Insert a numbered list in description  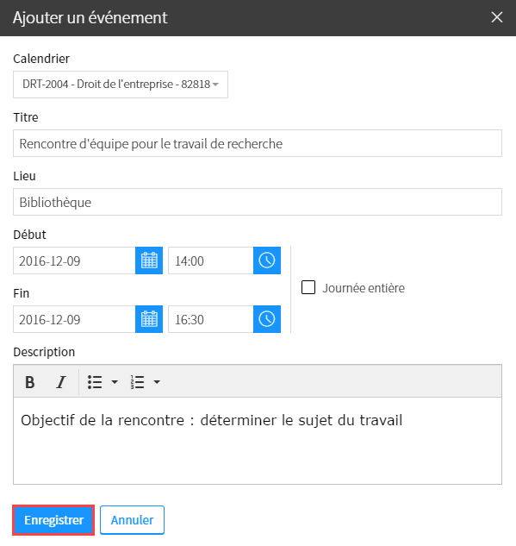(137, 382)
